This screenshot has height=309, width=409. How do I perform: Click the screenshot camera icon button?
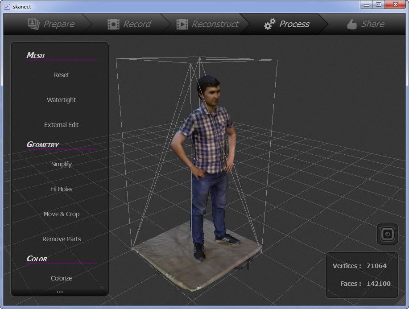coord(387,234)
